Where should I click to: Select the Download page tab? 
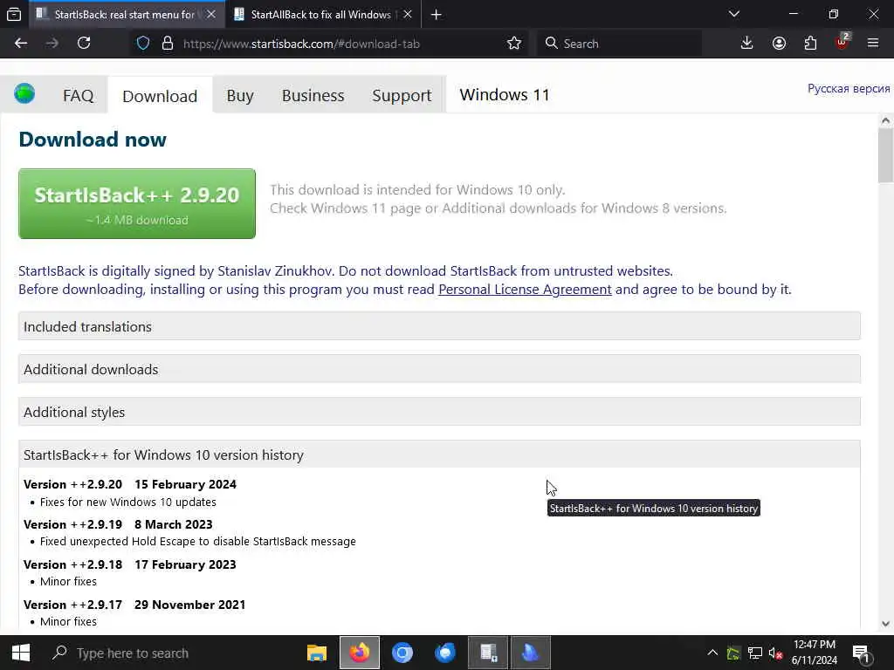coord(160,96)
